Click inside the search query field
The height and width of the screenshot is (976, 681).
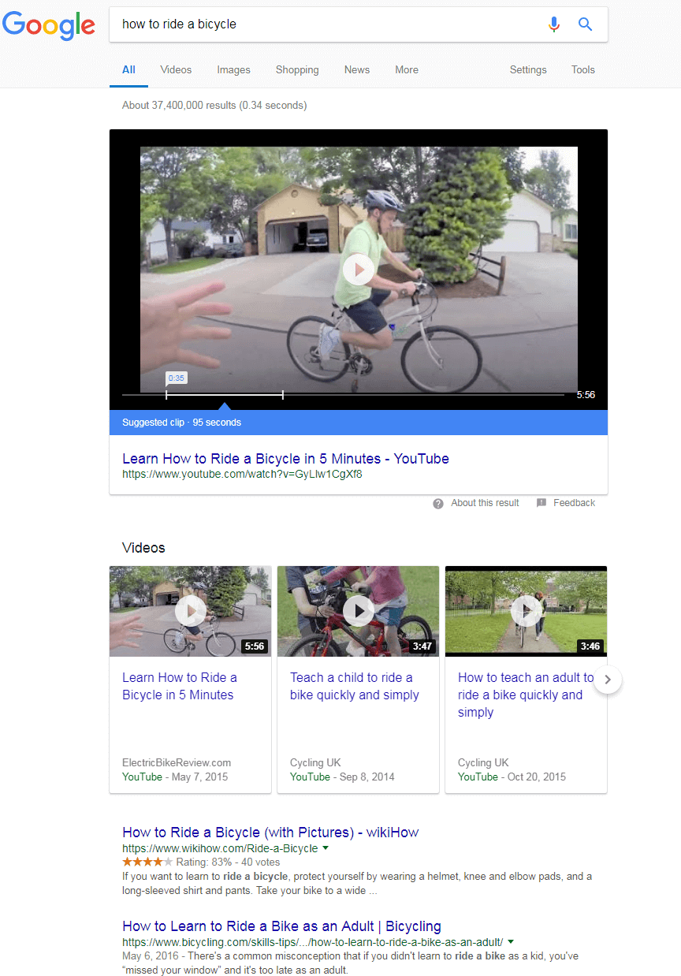coord(315,24)
